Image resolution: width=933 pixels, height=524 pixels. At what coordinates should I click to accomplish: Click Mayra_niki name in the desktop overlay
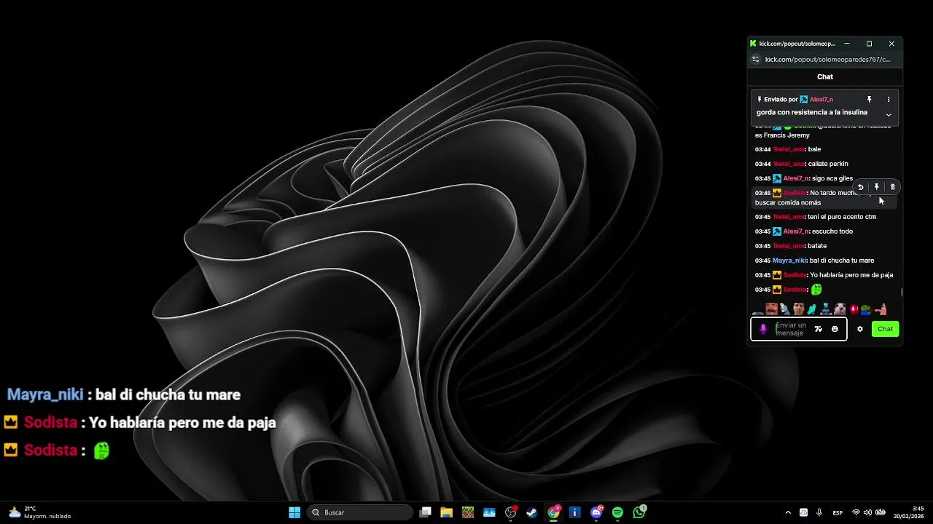point(45,394)
